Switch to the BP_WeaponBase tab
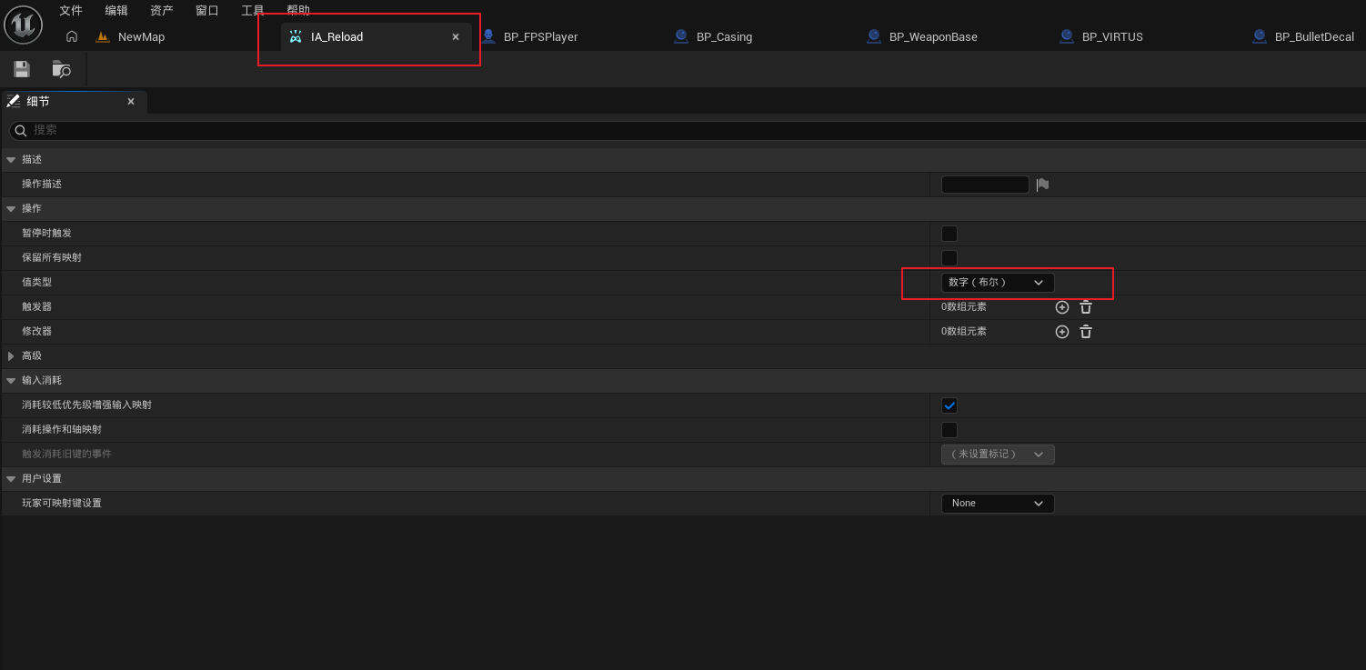 (933, 37)
